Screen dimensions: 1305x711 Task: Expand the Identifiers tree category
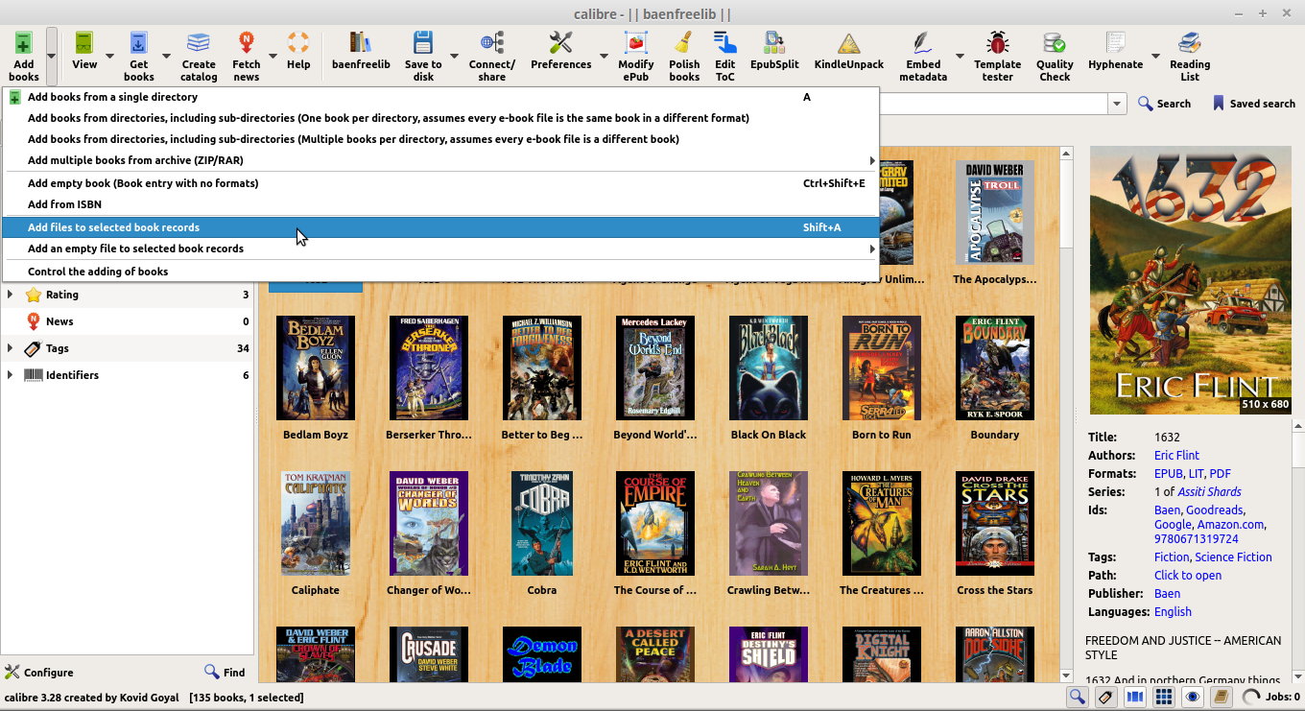[11, 375]
